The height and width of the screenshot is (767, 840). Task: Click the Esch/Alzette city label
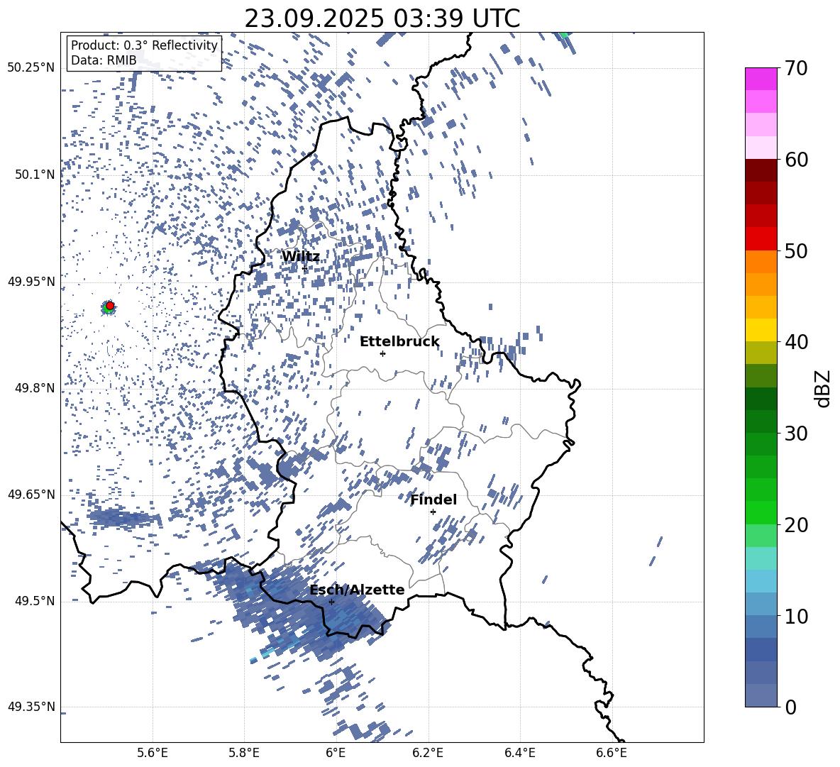[x=357, y=590]
